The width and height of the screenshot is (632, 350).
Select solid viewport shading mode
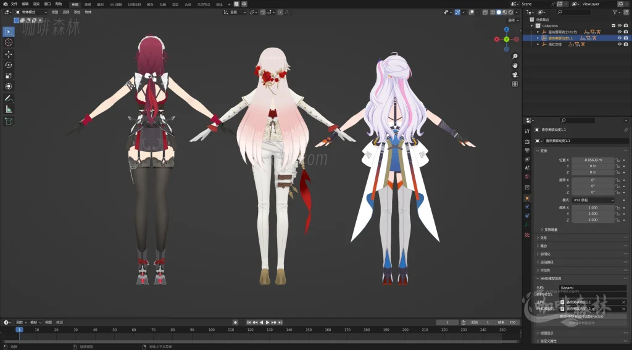(499, 12)
